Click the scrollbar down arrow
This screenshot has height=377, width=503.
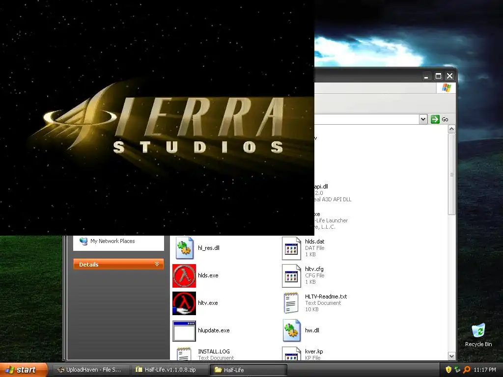452,356
